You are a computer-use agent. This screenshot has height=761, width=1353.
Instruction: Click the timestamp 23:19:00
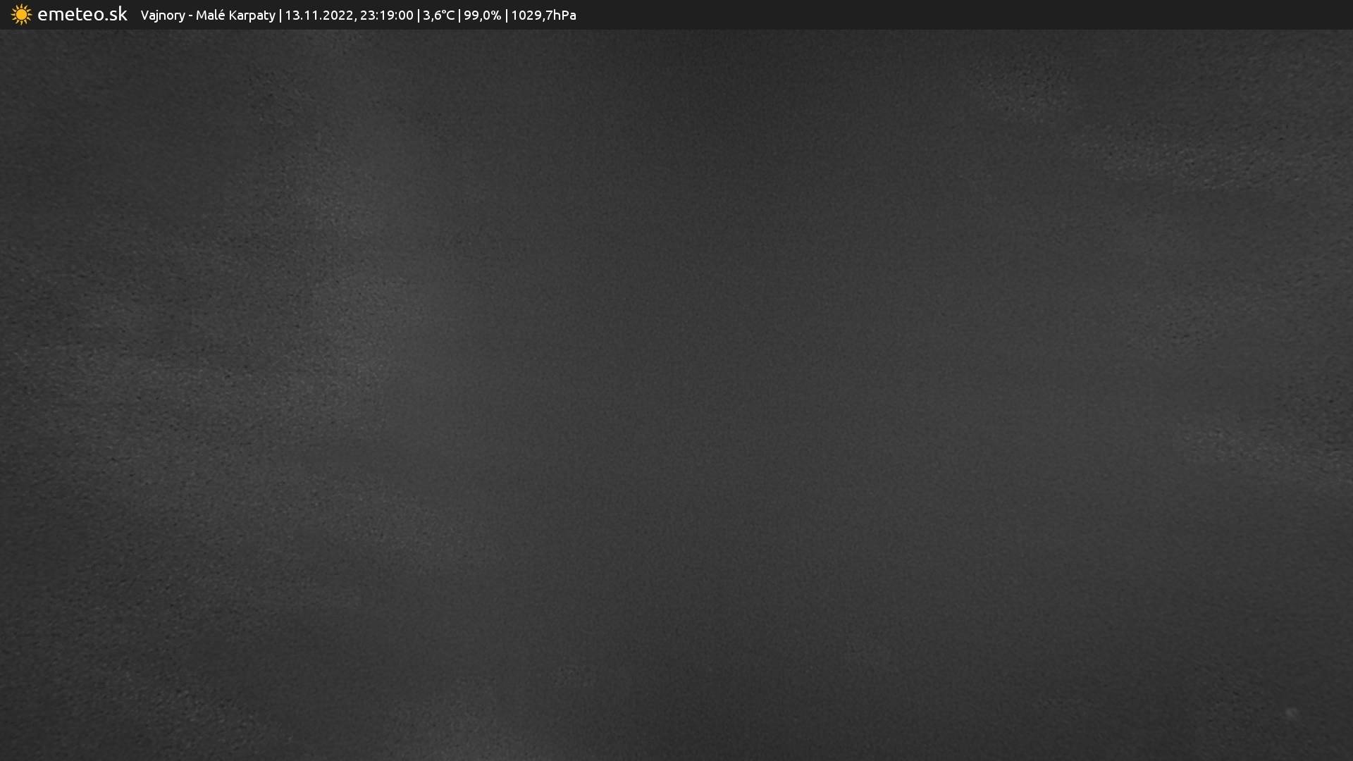tap(386, 16)
